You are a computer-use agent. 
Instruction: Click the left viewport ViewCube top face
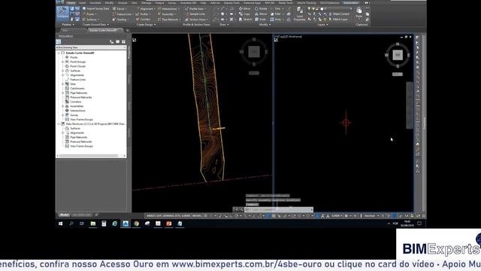[254, 52]
